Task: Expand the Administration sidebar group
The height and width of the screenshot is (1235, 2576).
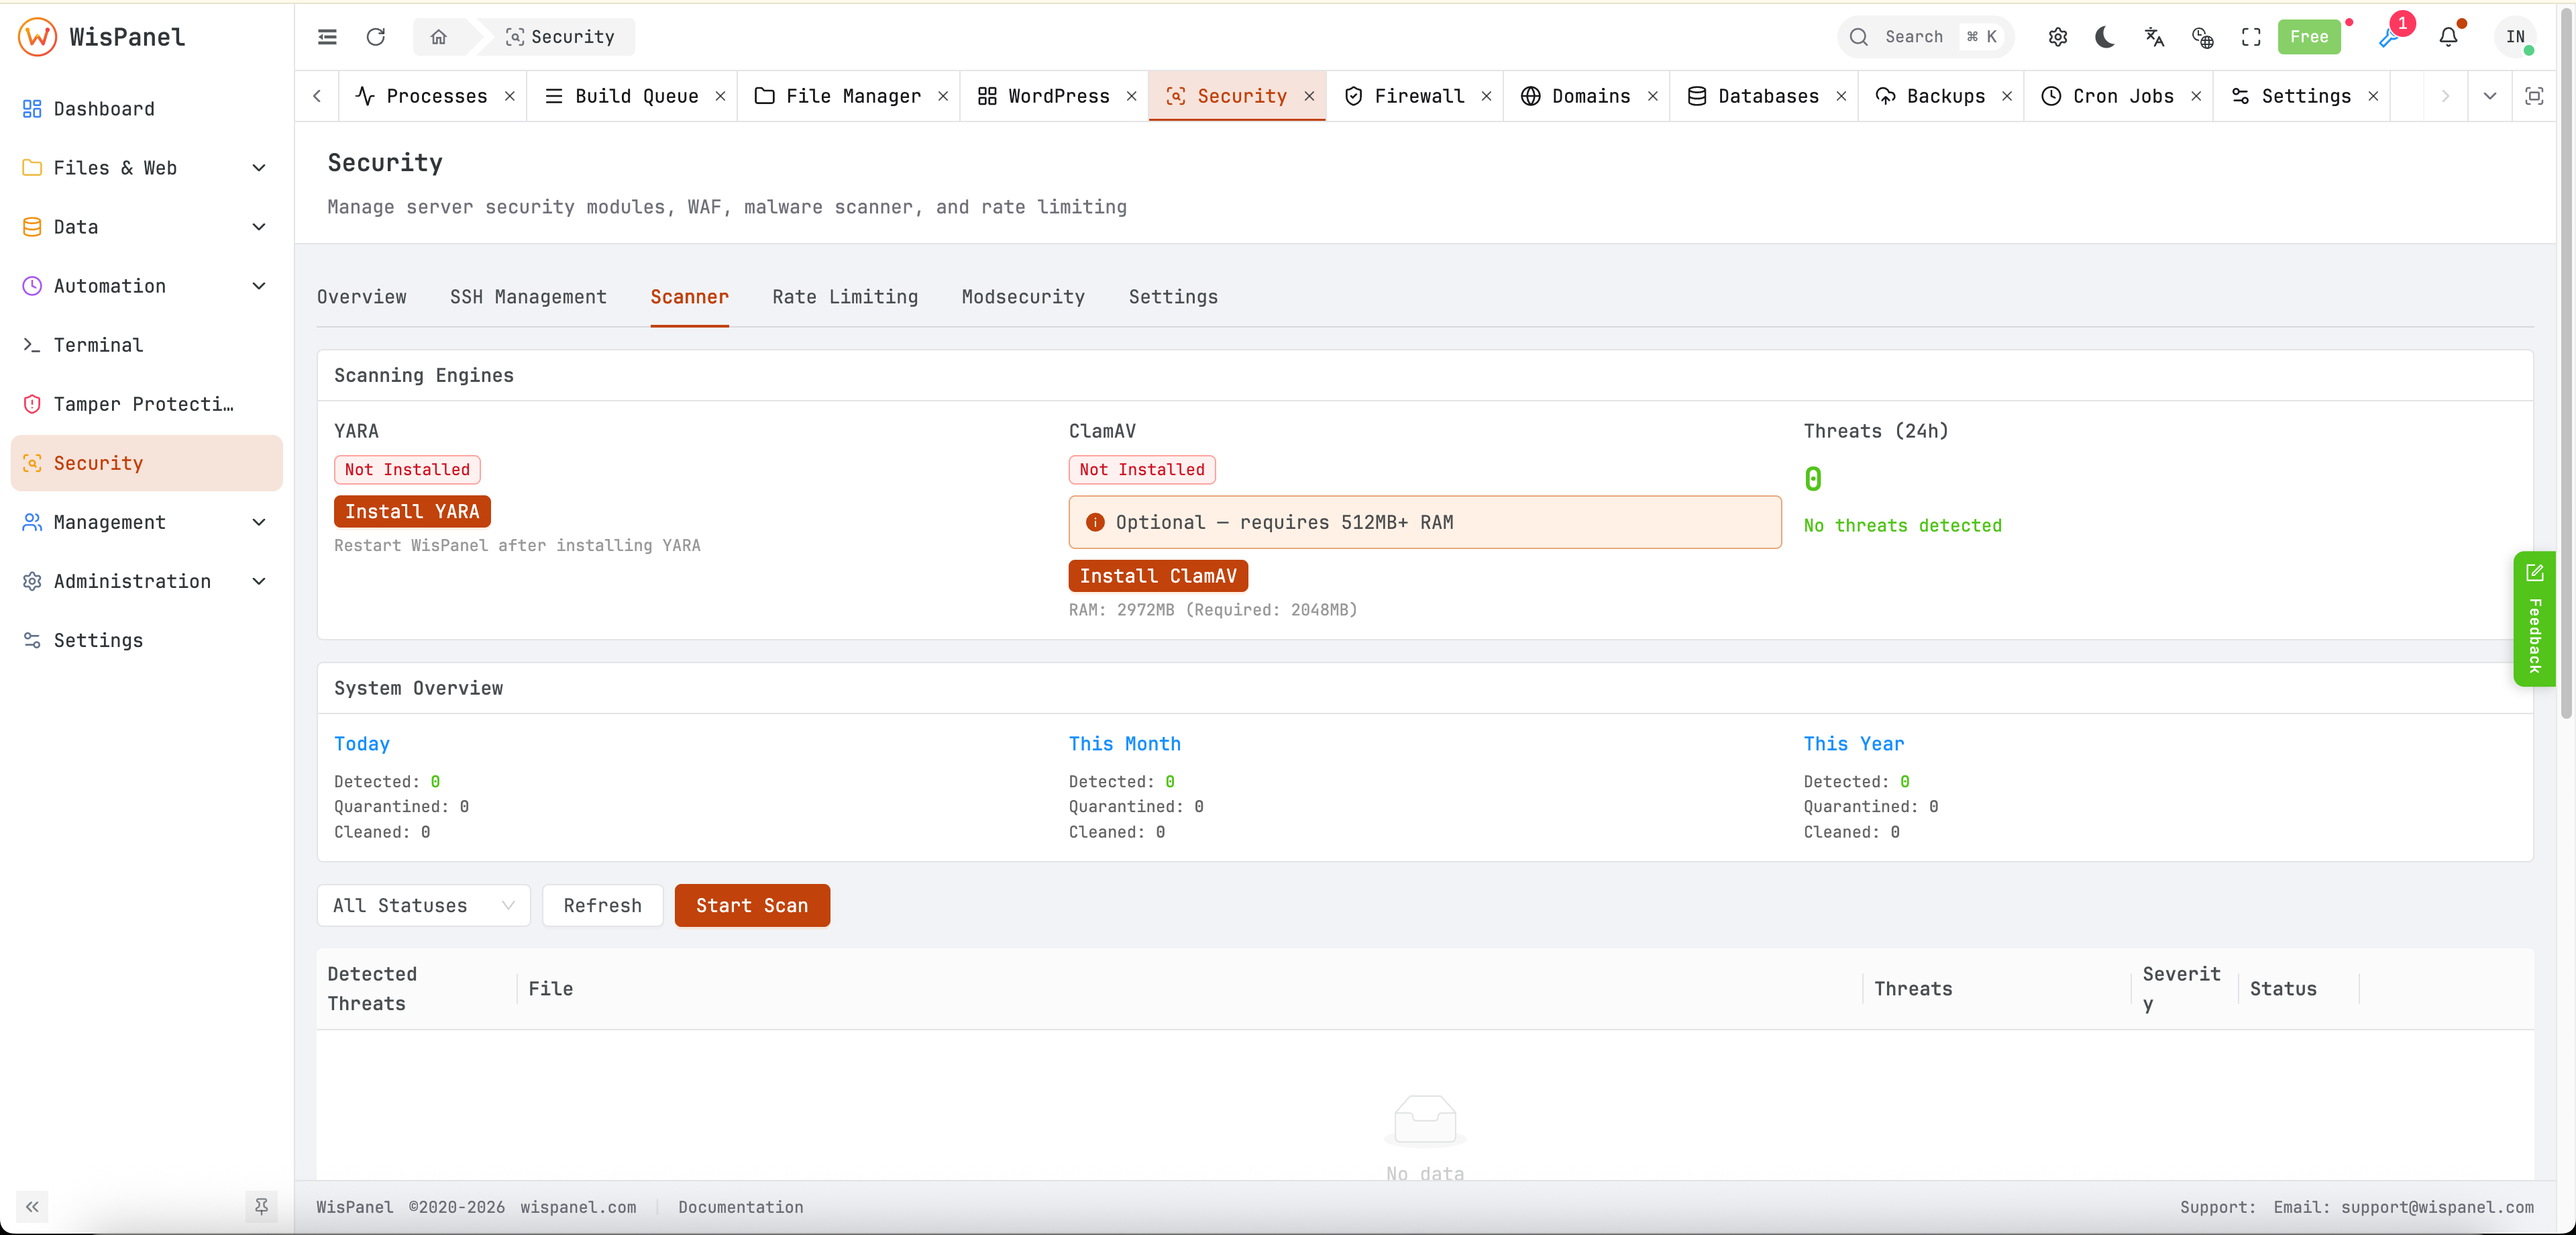Action: tap(146, 581)
